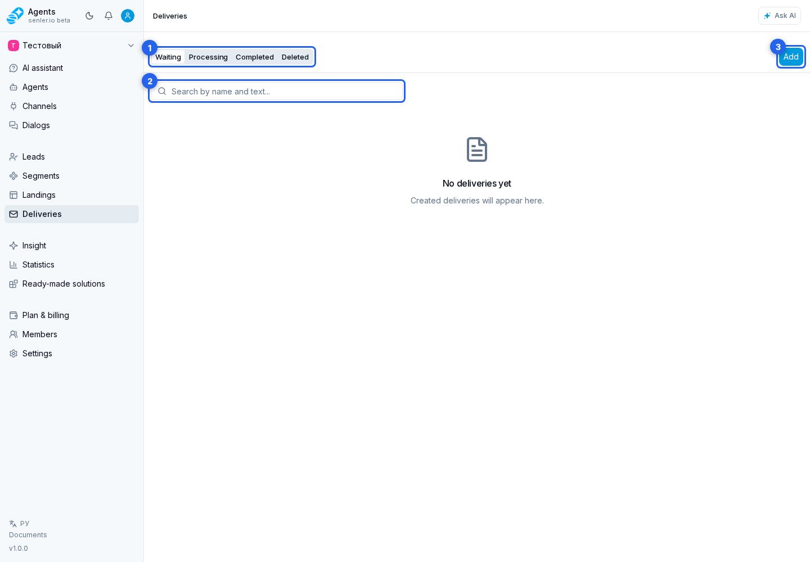The image size is (810, 562).
Task: Click the Plan & billing wallet icon
Action: (x=13, y=315)
